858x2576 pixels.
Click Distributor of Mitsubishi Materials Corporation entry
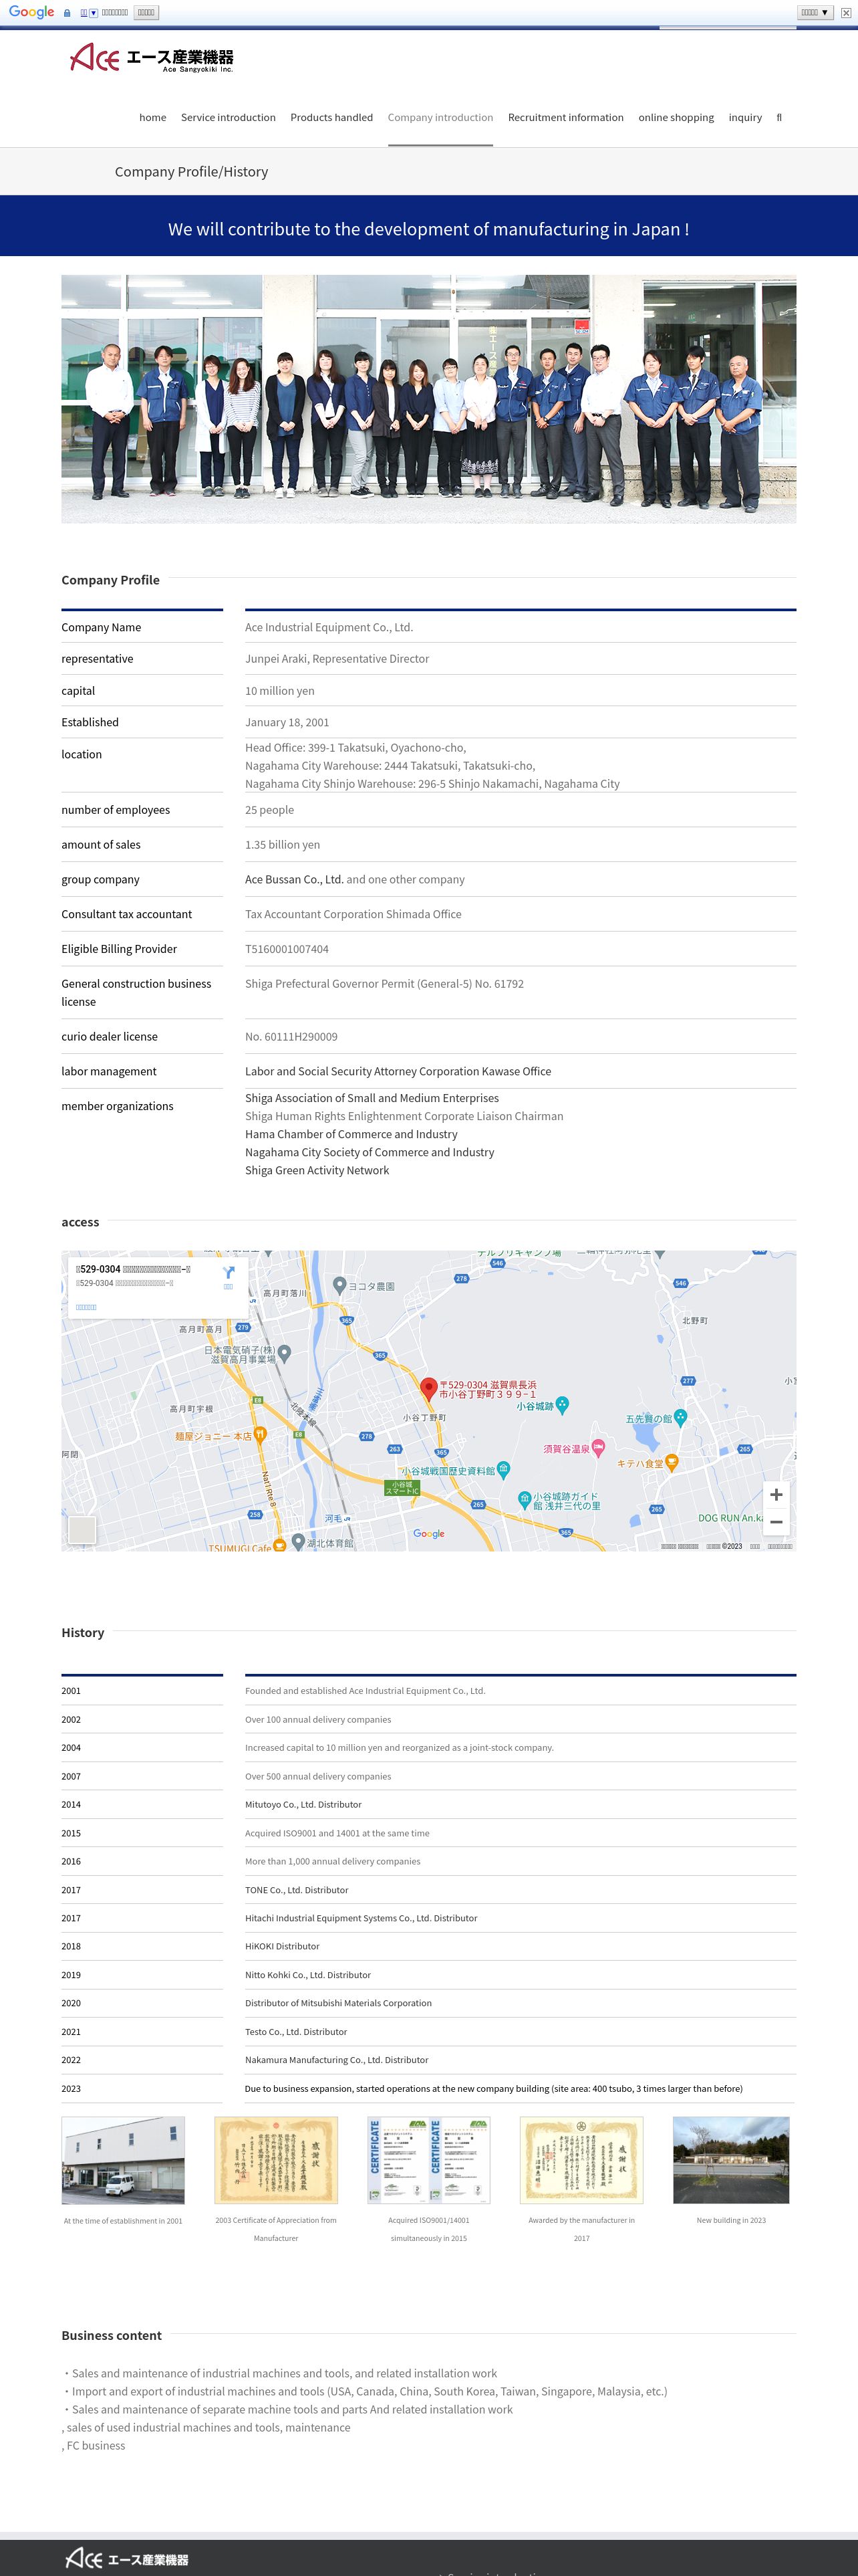tap(339, 2003)
